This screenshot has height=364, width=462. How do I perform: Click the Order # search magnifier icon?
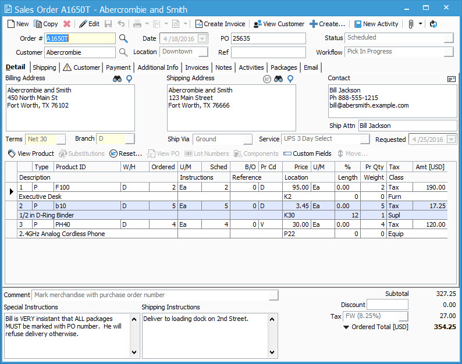[x=123, y=38]
